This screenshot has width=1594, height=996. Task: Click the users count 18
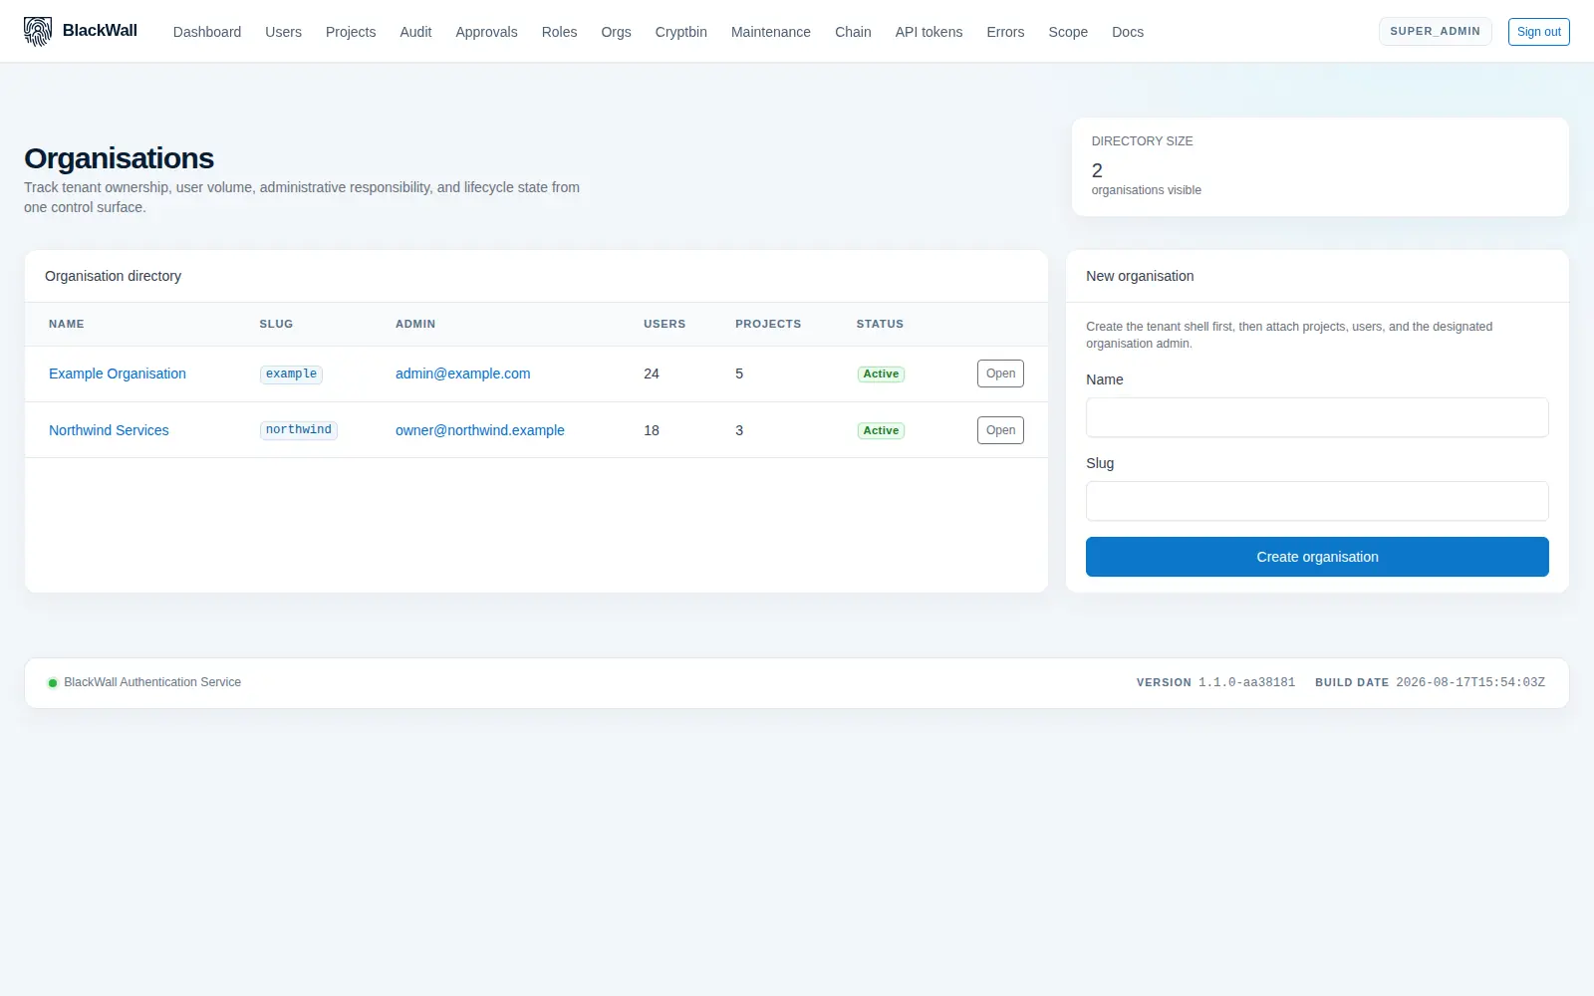click(x=652, y=430)
